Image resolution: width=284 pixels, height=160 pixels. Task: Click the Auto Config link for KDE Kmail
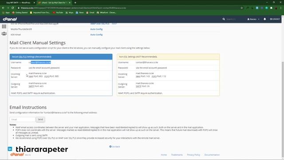[96, 35]
